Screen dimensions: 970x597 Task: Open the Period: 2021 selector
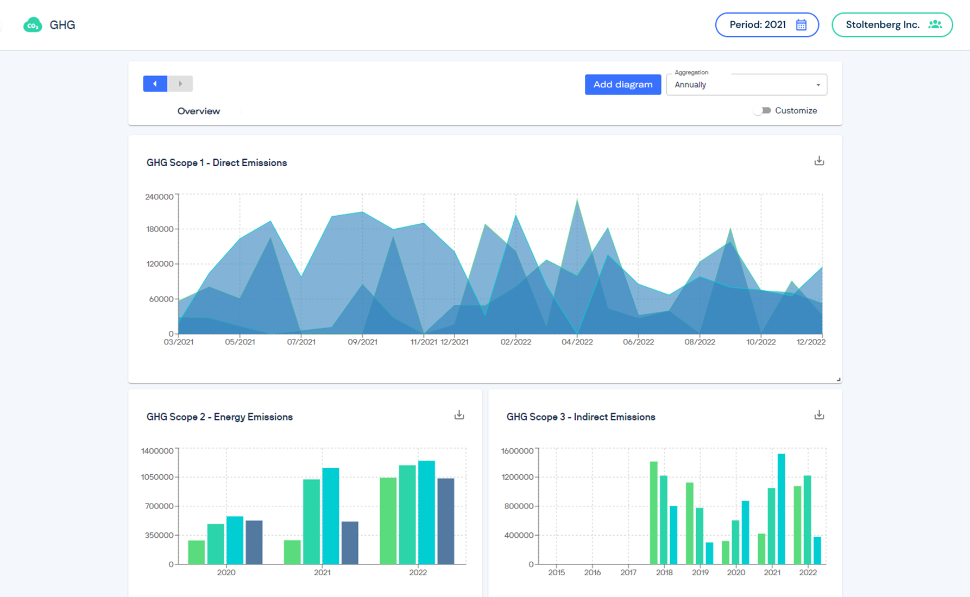coord(767,24)
